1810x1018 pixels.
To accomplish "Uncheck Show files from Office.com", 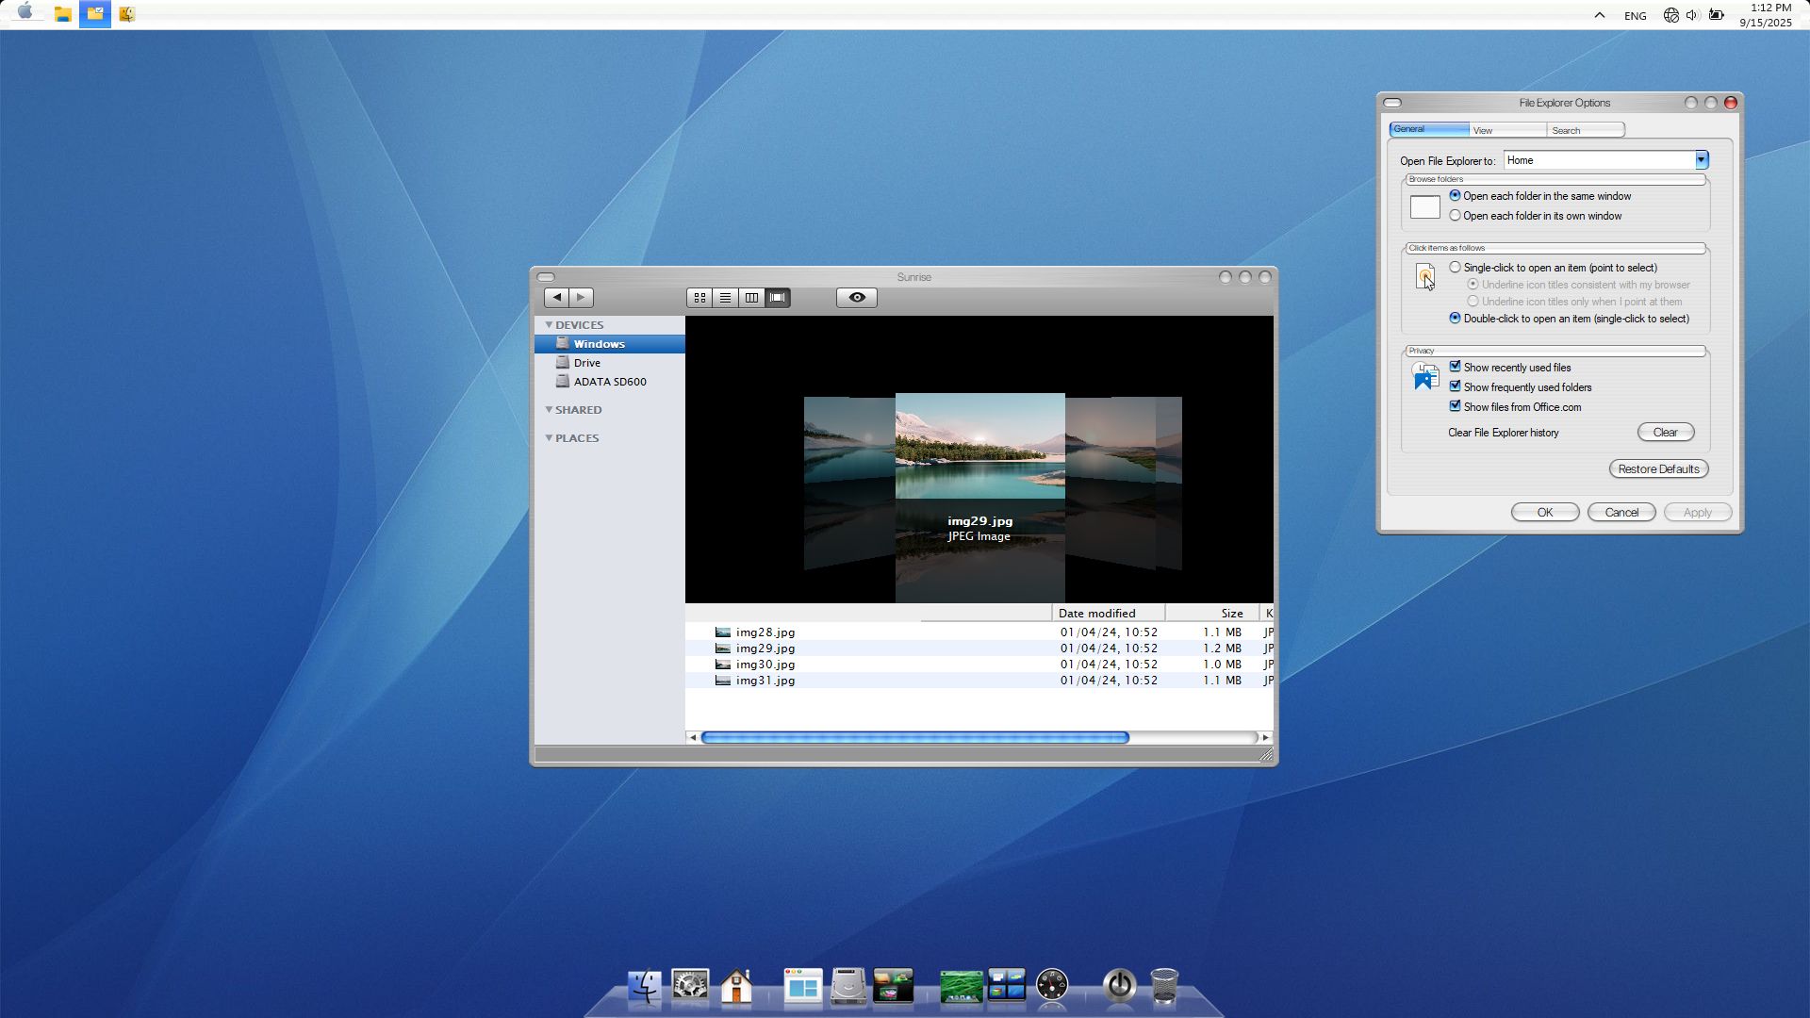I will point(1456,406).
